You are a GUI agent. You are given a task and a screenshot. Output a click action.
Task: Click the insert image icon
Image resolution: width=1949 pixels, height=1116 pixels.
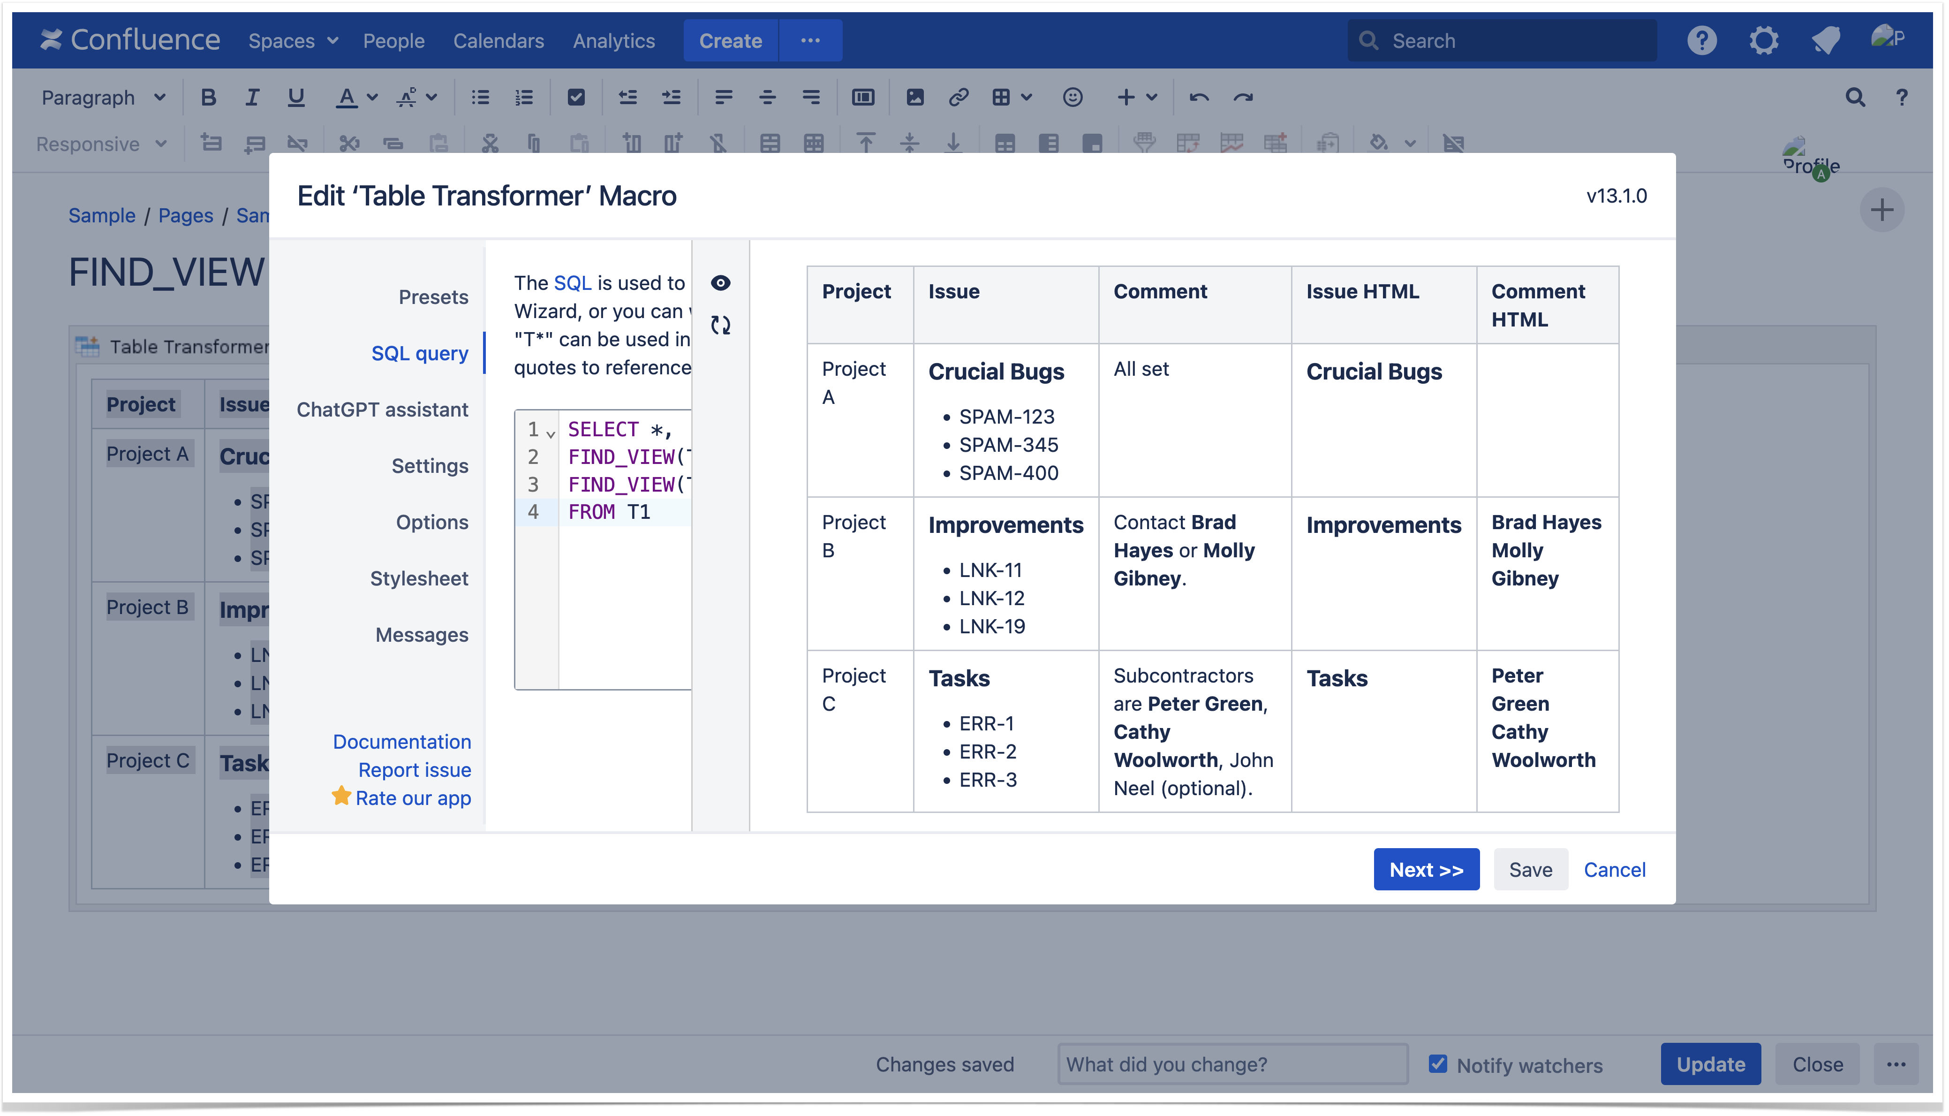[x=915, y=98]
